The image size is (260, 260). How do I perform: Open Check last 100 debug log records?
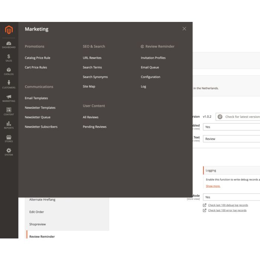pos(228,205)
